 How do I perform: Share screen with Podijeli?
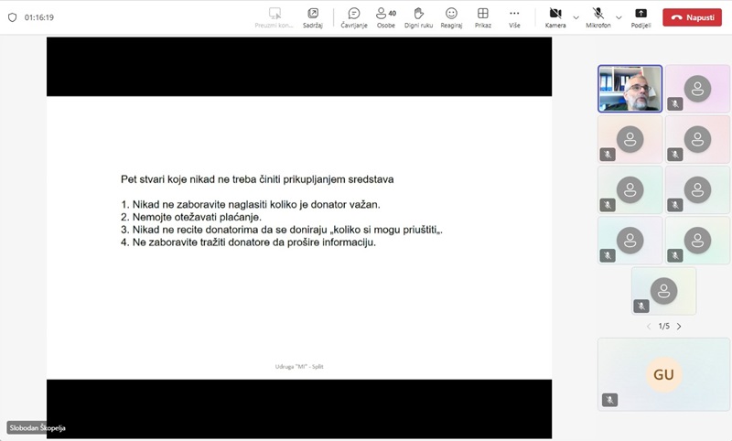640,17
